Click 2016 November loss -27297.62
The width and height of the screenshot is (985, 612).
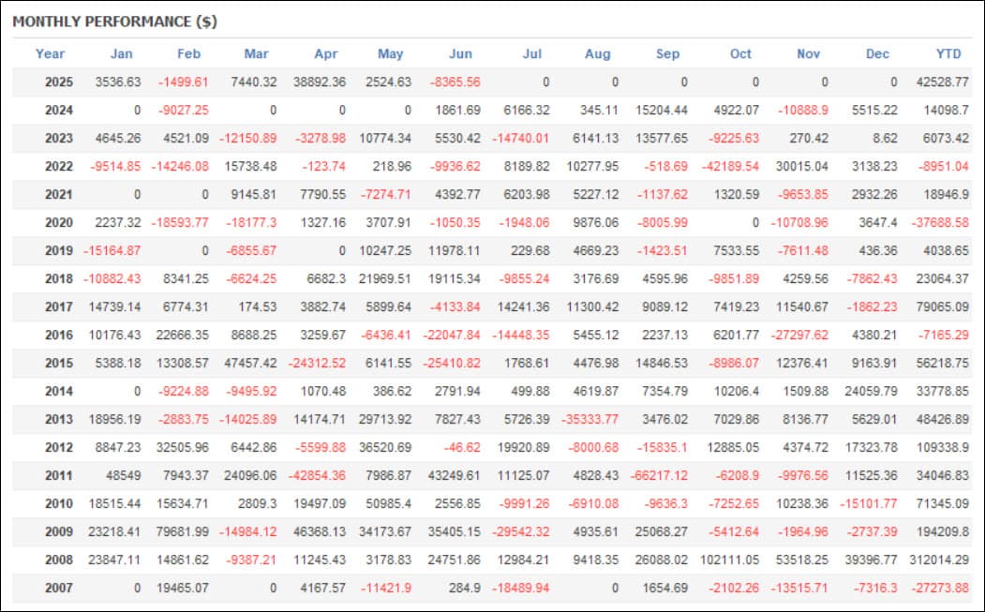point(799,335)
